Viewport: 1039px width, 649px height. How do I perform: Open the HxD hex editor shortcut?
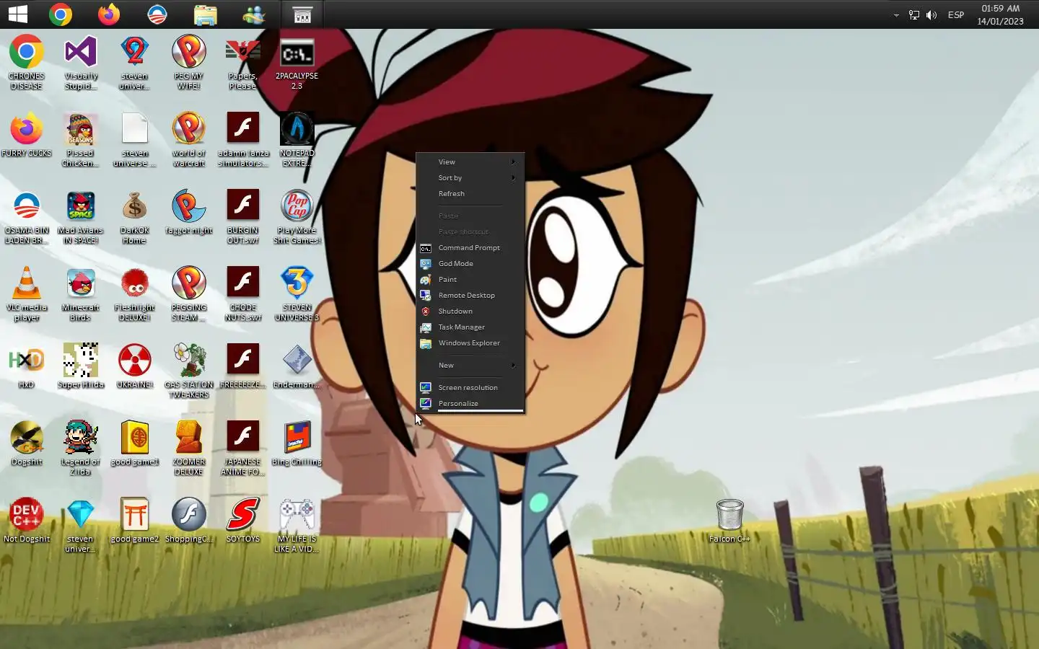(27, 367)
